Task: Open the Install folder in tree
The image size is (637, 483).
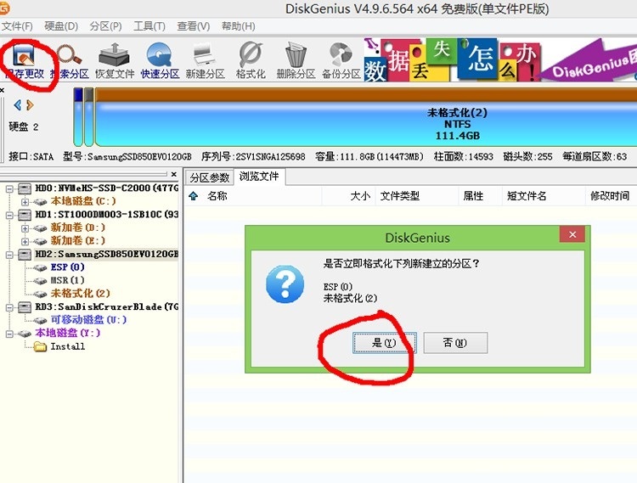Action: 67,346
